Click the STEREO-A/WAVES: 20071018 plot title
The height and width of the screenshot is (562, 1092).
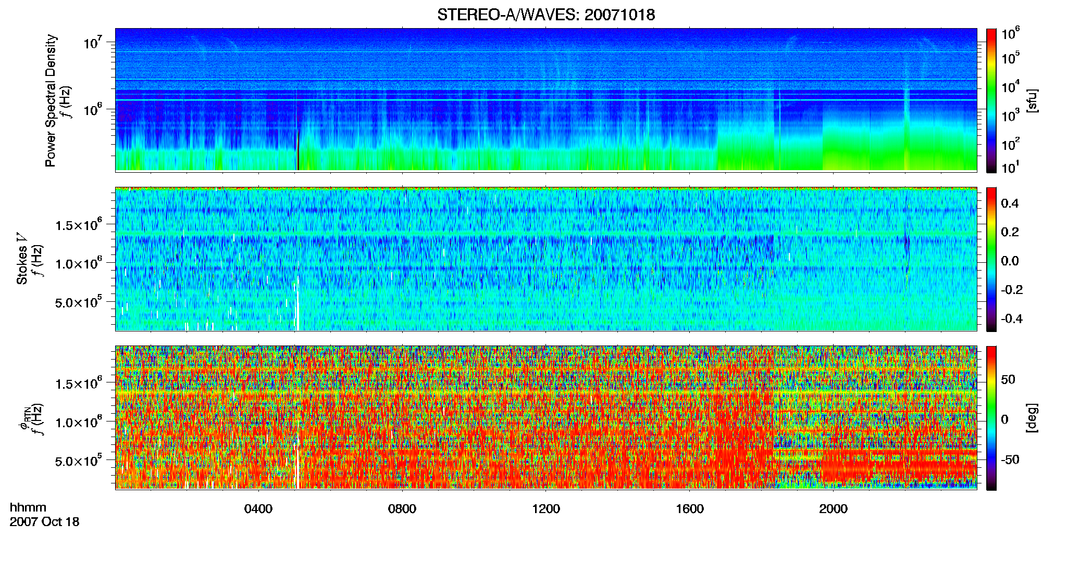pyautogui.click(x=546, y=15)
